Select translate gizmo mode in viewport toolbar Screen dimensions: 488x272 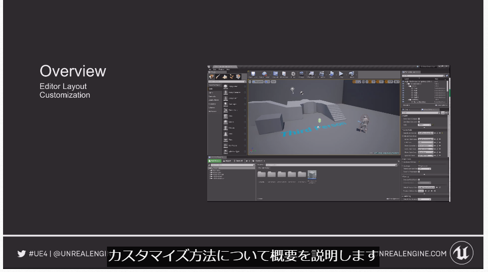354,82
